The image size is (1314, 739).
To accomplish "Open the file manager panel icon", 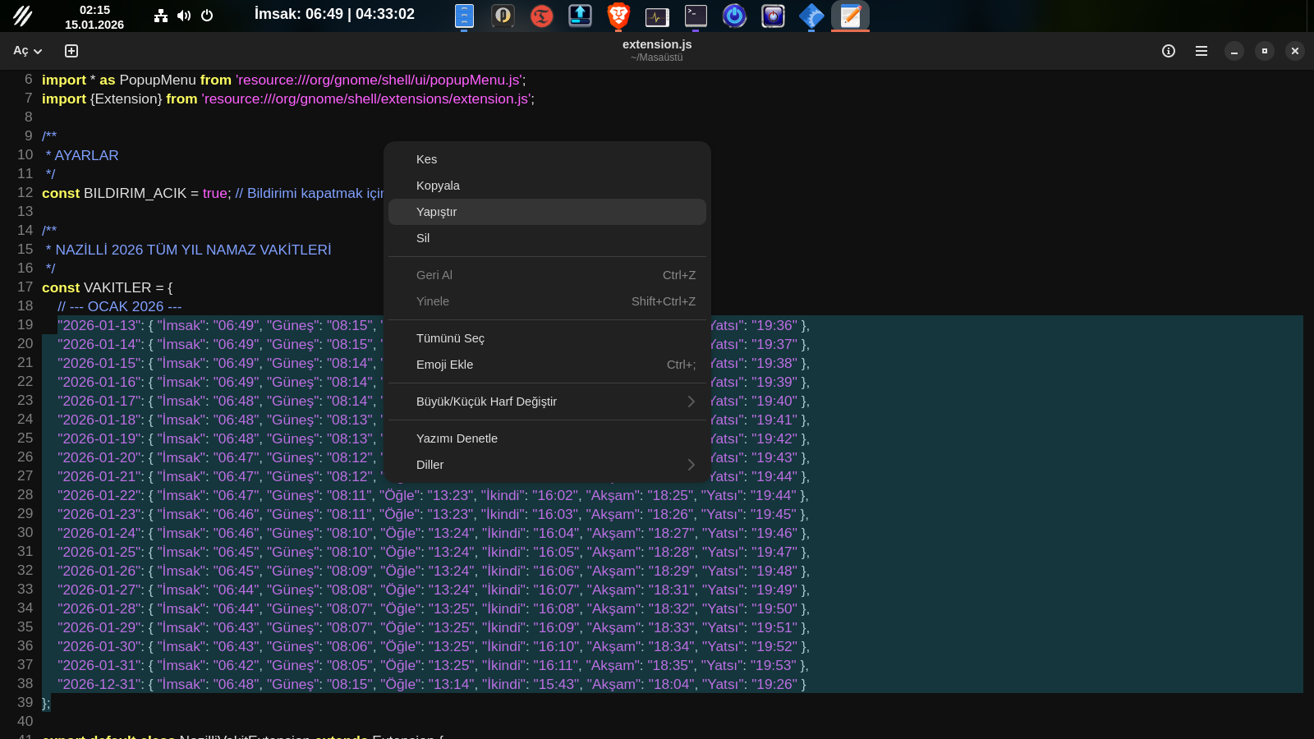I will [464, 16].
